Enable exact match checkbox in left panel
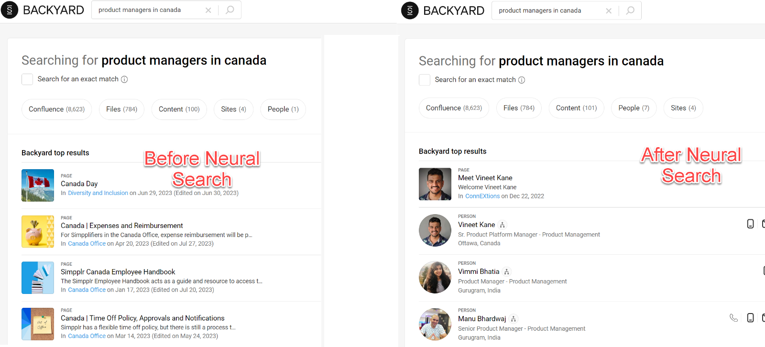This screenshot has height=347, width=765. click(x=27, y=79)
